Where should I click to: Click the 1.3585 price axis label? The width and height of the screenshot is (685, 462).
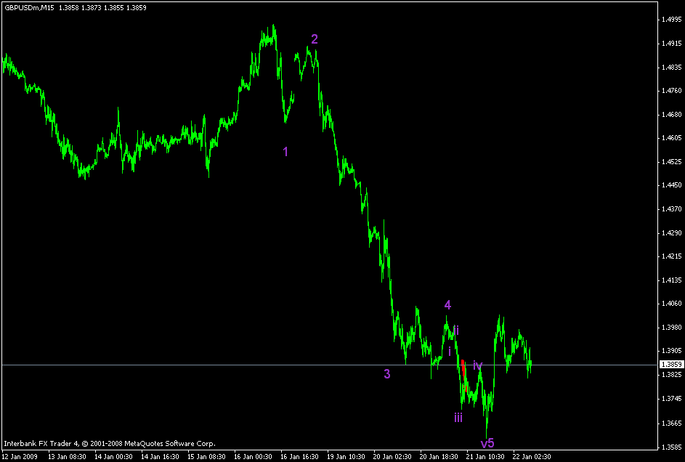pos(671,447)
